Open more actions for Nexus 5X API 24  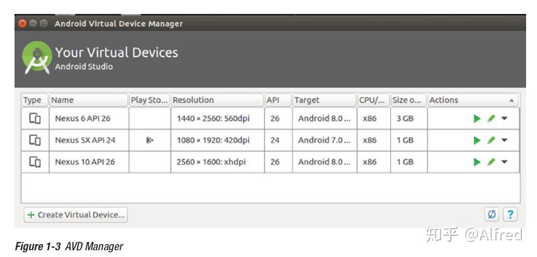point(504,140)
